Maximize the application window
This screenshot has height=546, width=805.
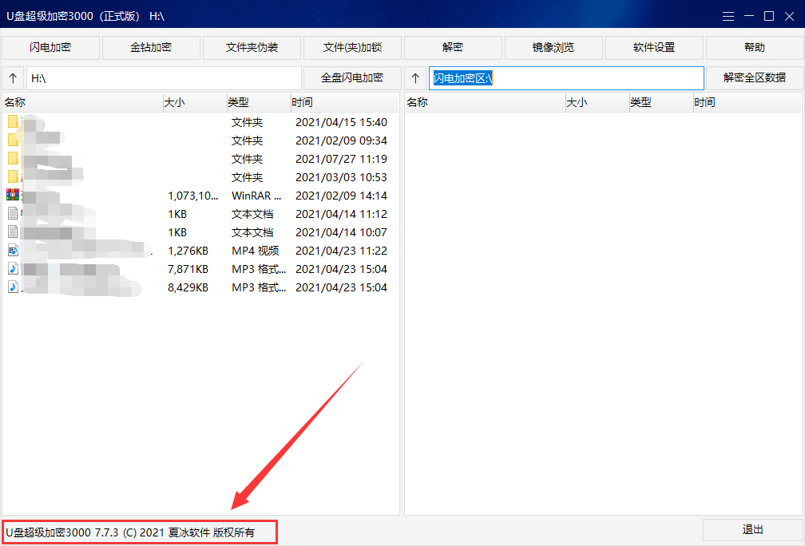pos(769,17)
